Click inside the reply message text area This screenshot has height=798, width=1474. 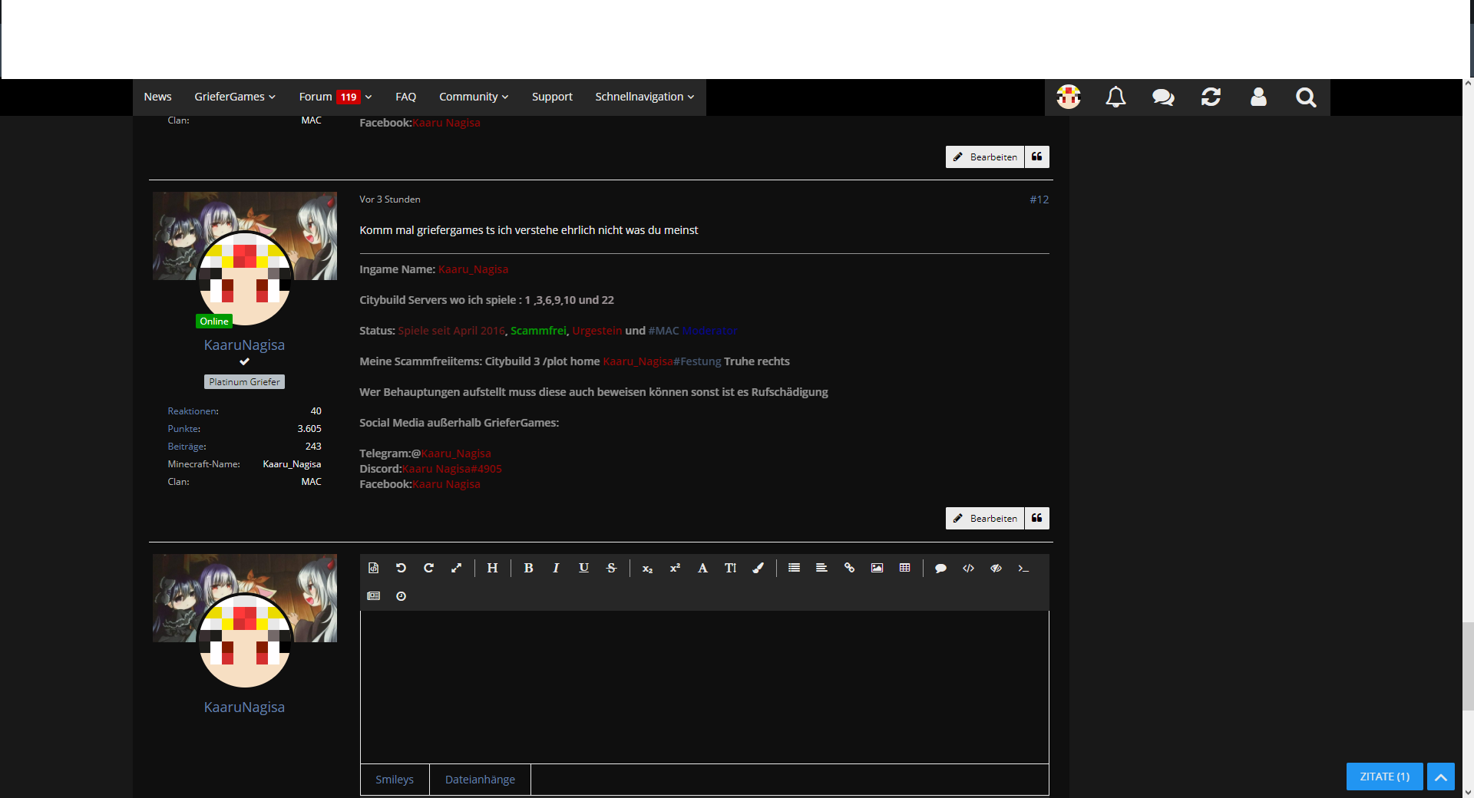704,687
